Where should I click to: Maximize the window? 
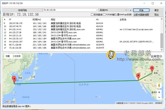pyautogui.click(x=153, y=3)
